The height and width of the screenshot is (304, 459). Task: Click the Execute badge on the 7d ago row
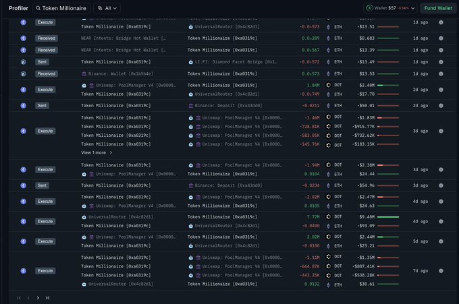(x=45, y=271)
